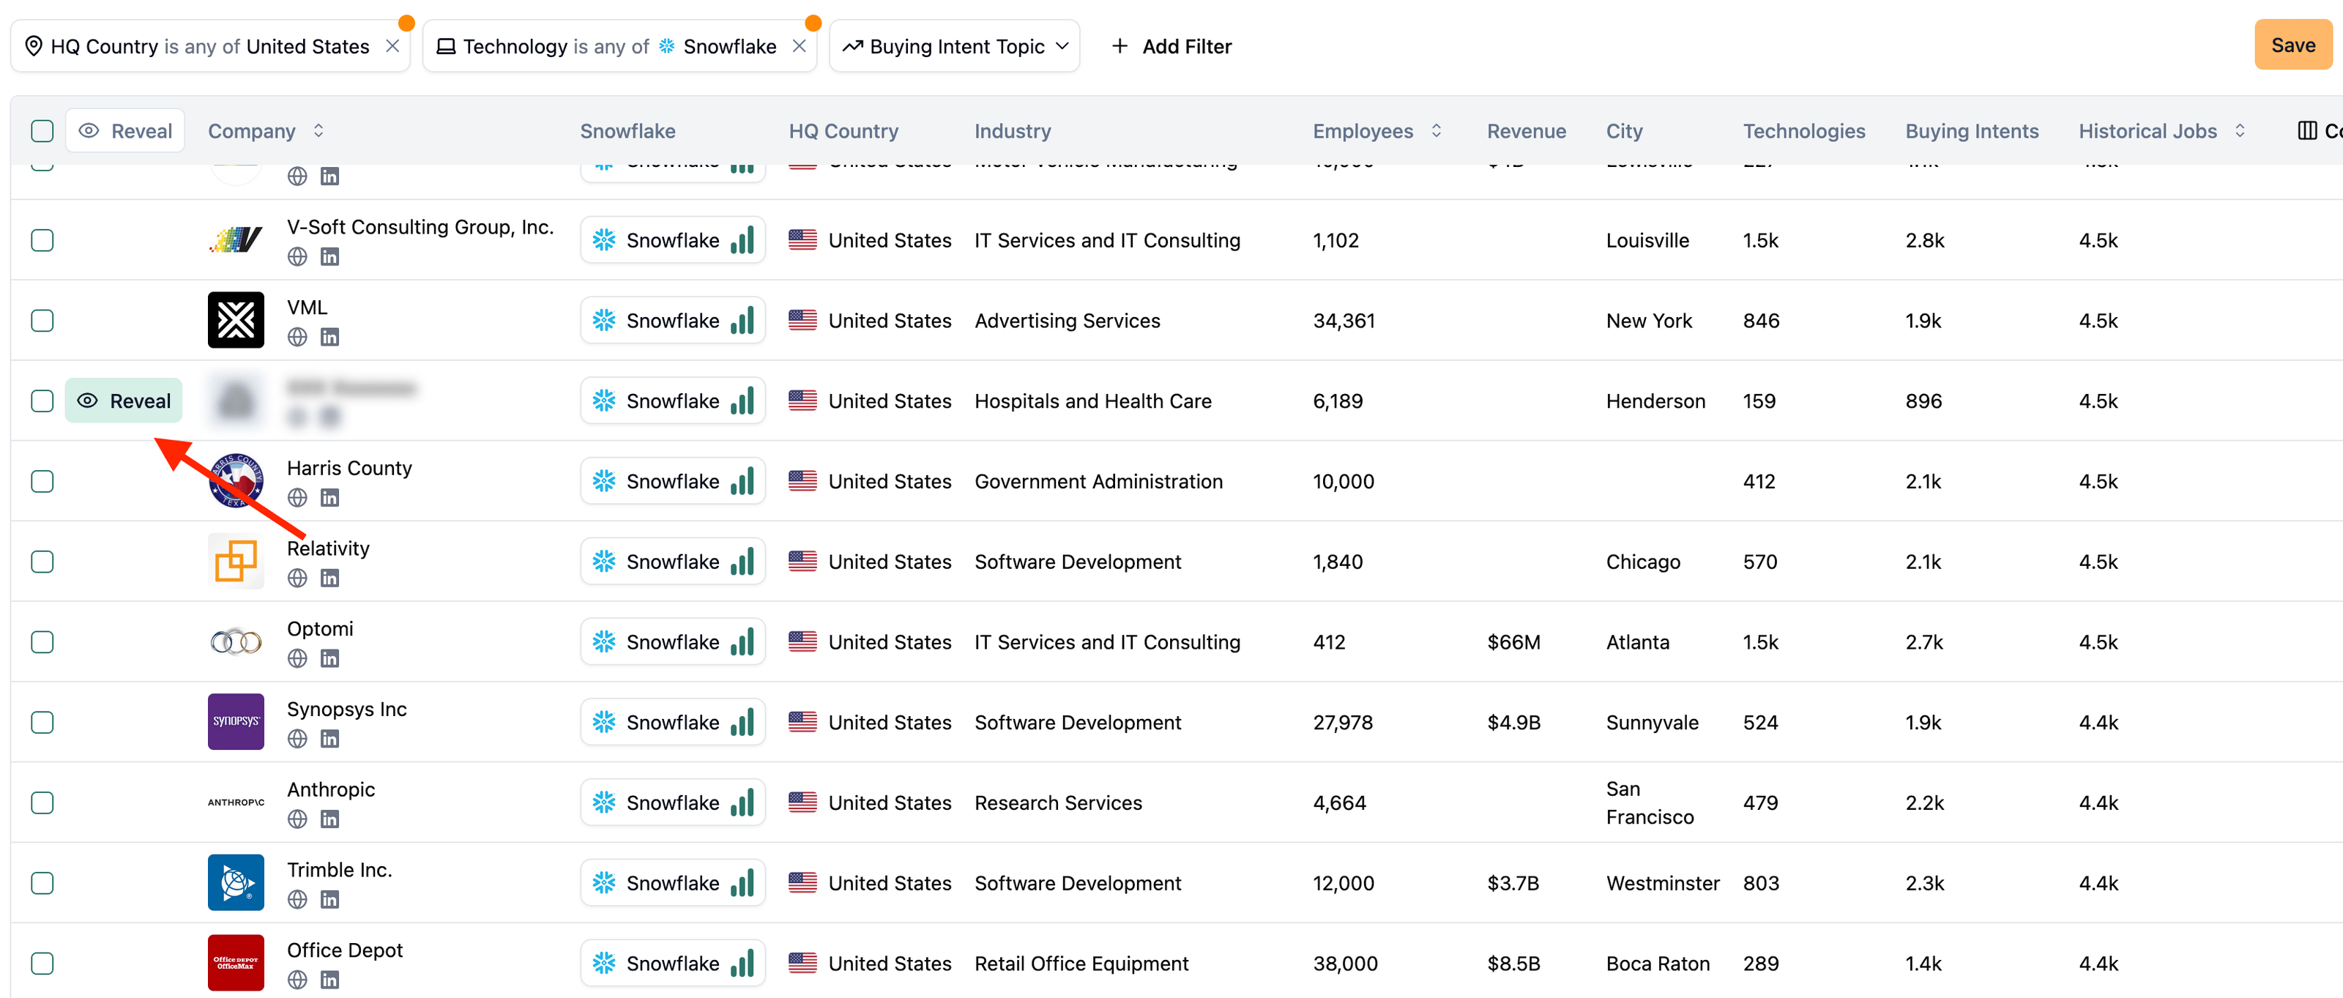The height and width of the screenshot is (998, 2343).
Task: Select the Hospitals and Health Care row checkbox
Action: (x=42, y=401)
